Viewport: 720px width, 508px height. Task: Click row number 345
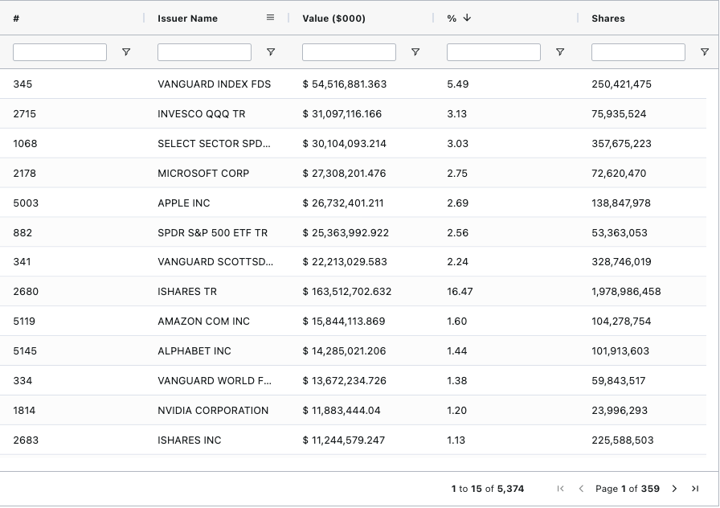[x=22, y=84]
